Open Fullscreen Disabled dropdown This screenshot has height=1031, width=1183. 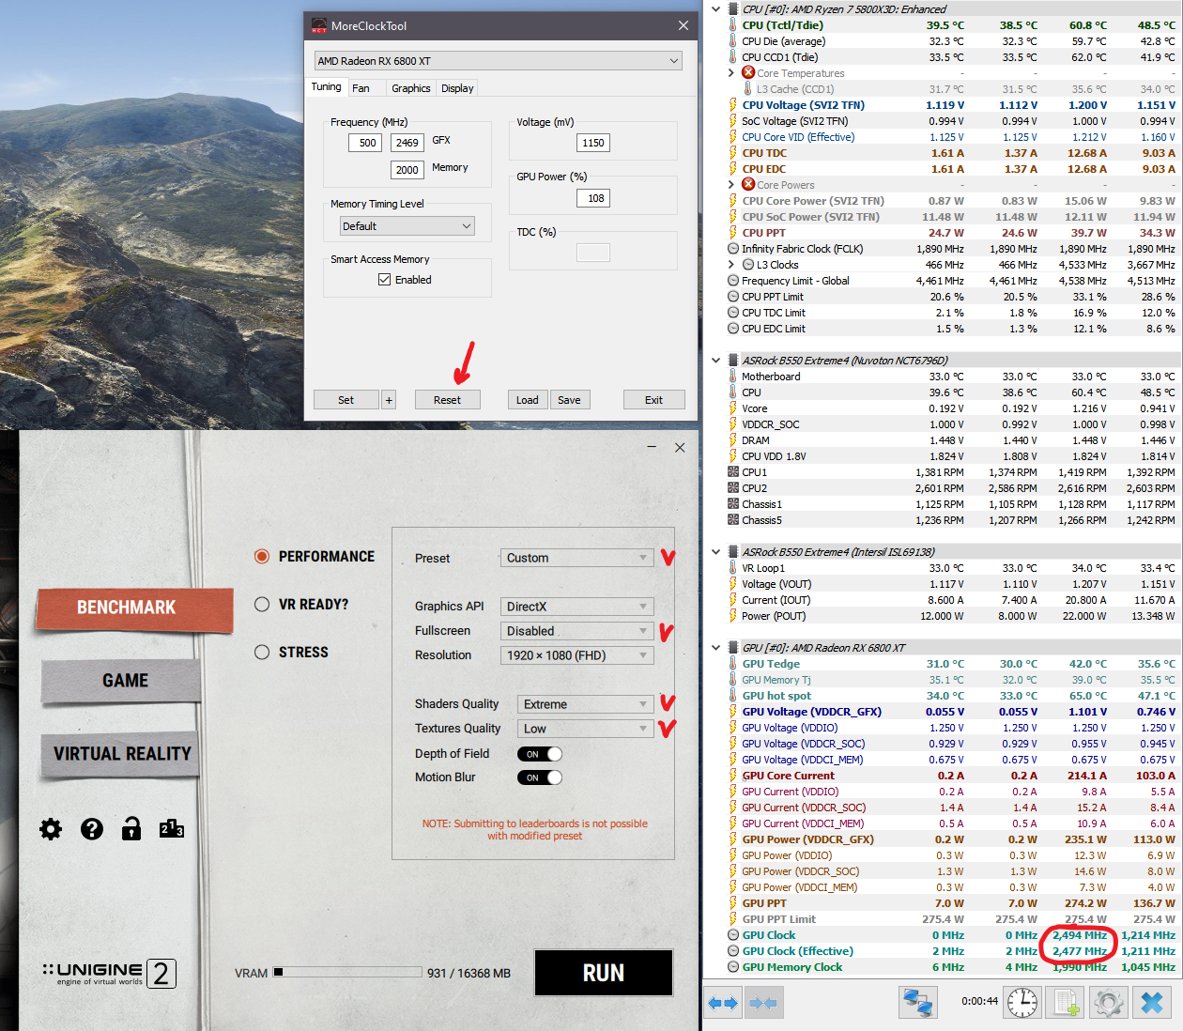(576, 631)
